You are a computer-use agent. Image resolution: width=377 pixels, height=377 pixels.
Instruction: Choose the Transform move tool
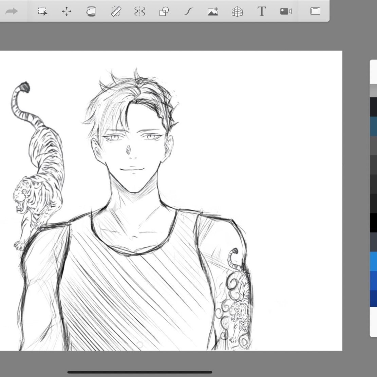coord(67,11)
